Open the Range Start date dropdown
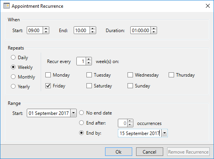This screenshot has height=159, width=214. (x=73, y=113)
